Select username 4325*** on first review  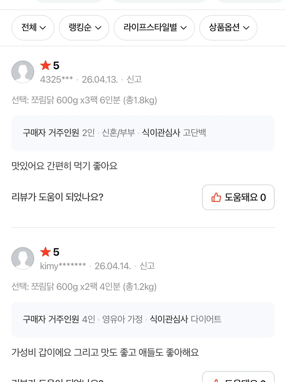(56, 79)
